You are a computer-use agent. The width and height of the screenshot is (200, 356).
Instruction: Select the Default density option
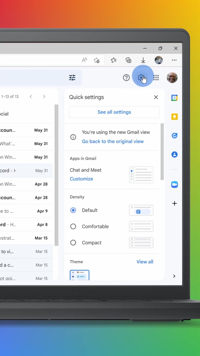[73, 210]
